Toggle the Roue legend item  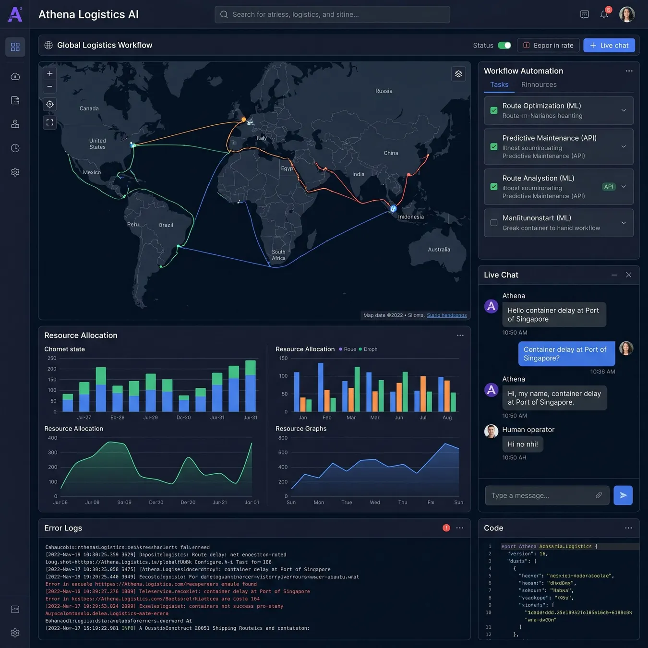click(348, 349)
